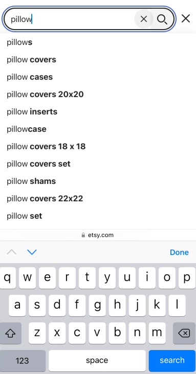196x374 pixels.
Task: Select the 'pillow covers' suggestion
Action: [31, 60]
